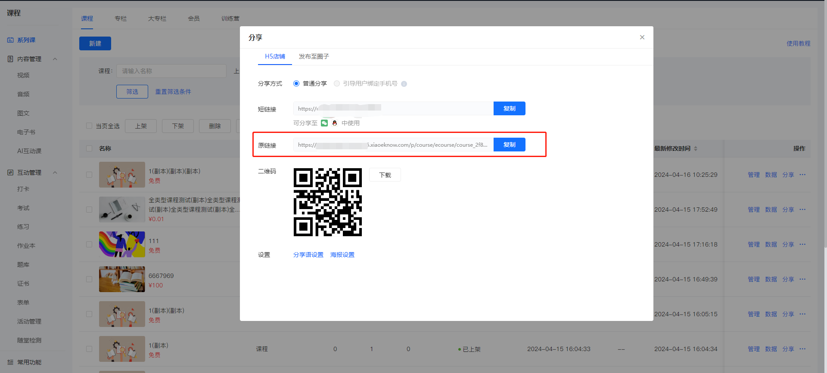Click 数据 for the 2024-04-15 17:52:49 row
This screenshot has width=827, height=373.
[x=771, y=210]
